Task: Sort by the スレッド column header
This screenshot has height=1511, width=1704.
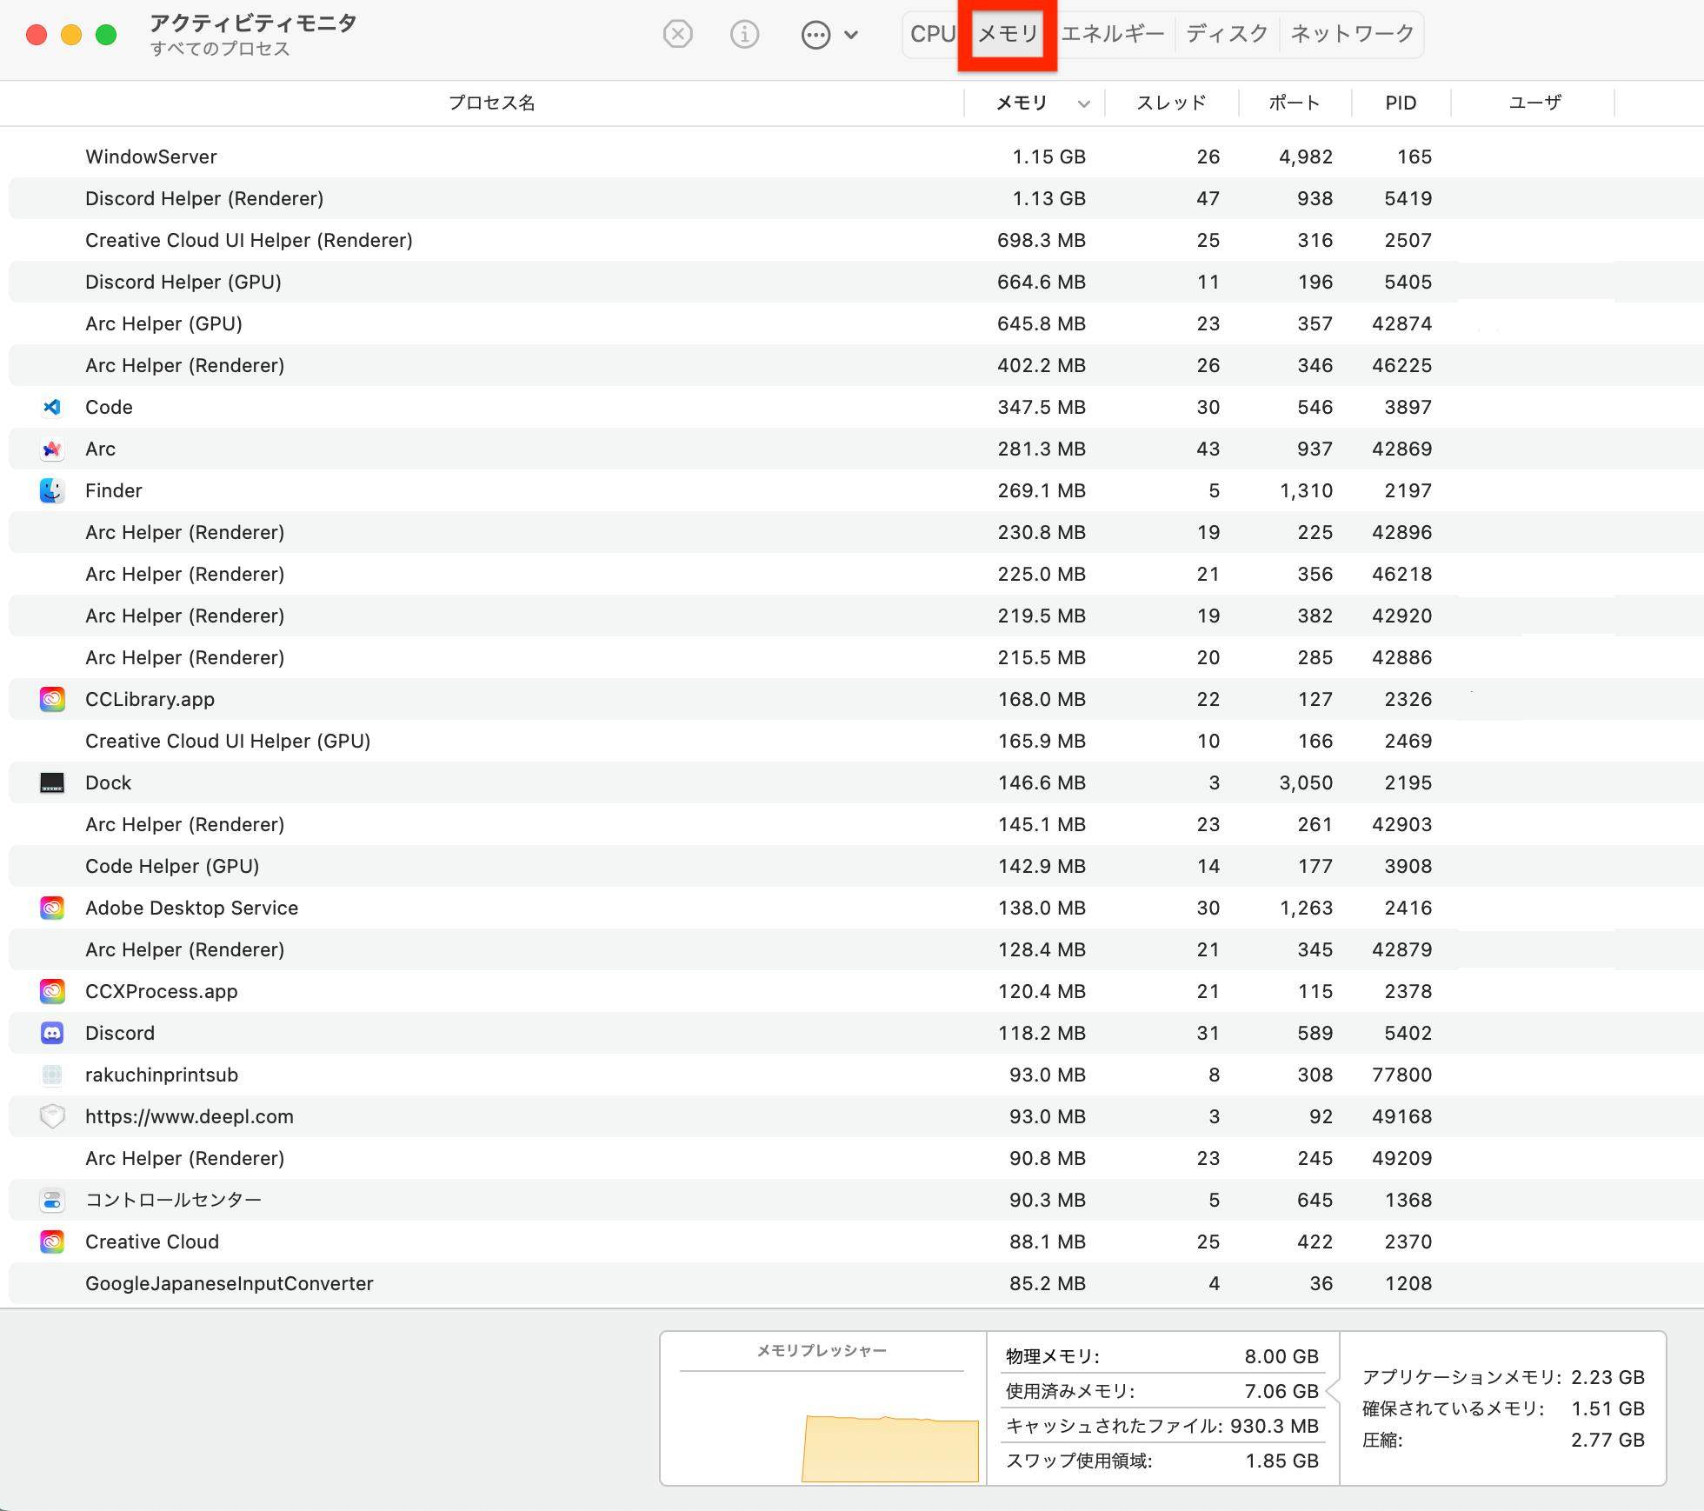Action: pyautogui.click(x=1171, y=103)
